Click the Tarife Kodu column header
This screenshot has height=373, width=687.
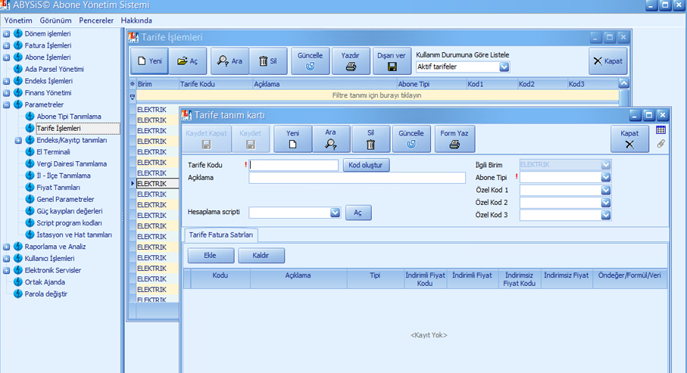216,84
